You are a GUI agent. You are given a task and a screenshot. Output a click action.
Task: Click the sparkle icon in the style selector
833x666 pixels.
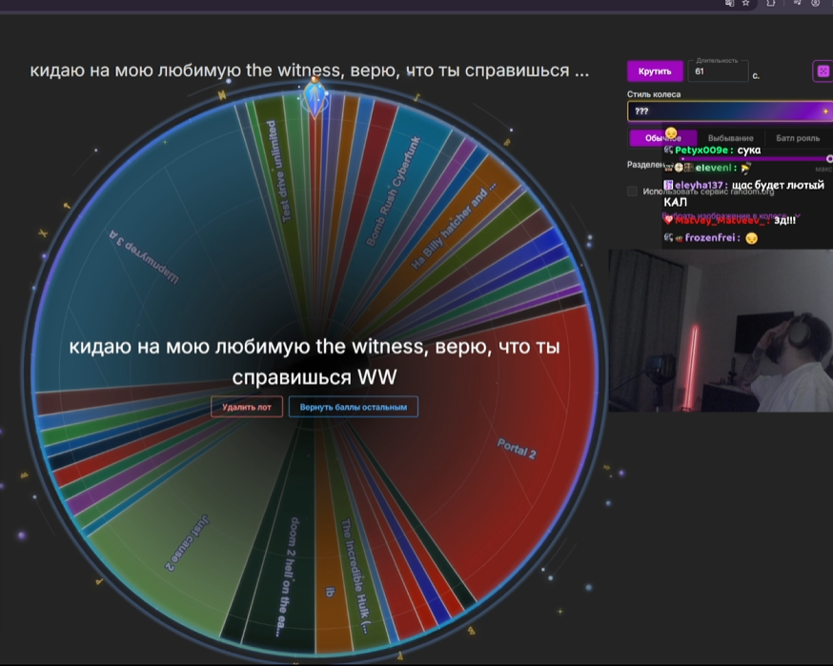[x=825, y=111]
